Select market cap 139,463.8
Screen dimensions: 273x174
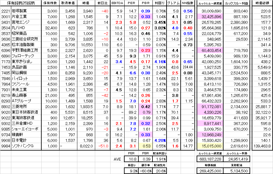(x=262, y=146)
